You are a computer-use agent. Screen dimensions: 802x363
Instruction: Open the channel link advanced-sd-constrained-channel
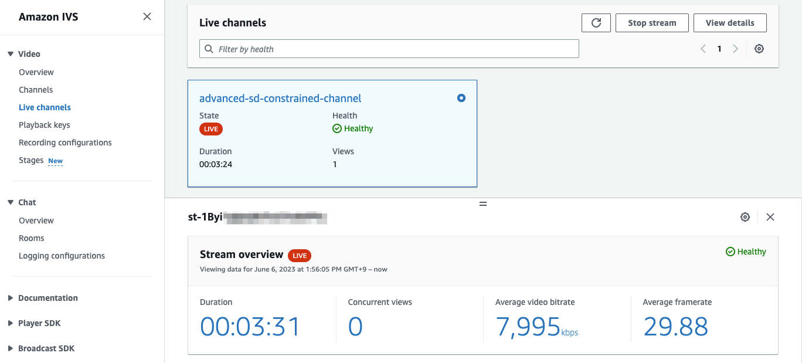tap(280, 98)
